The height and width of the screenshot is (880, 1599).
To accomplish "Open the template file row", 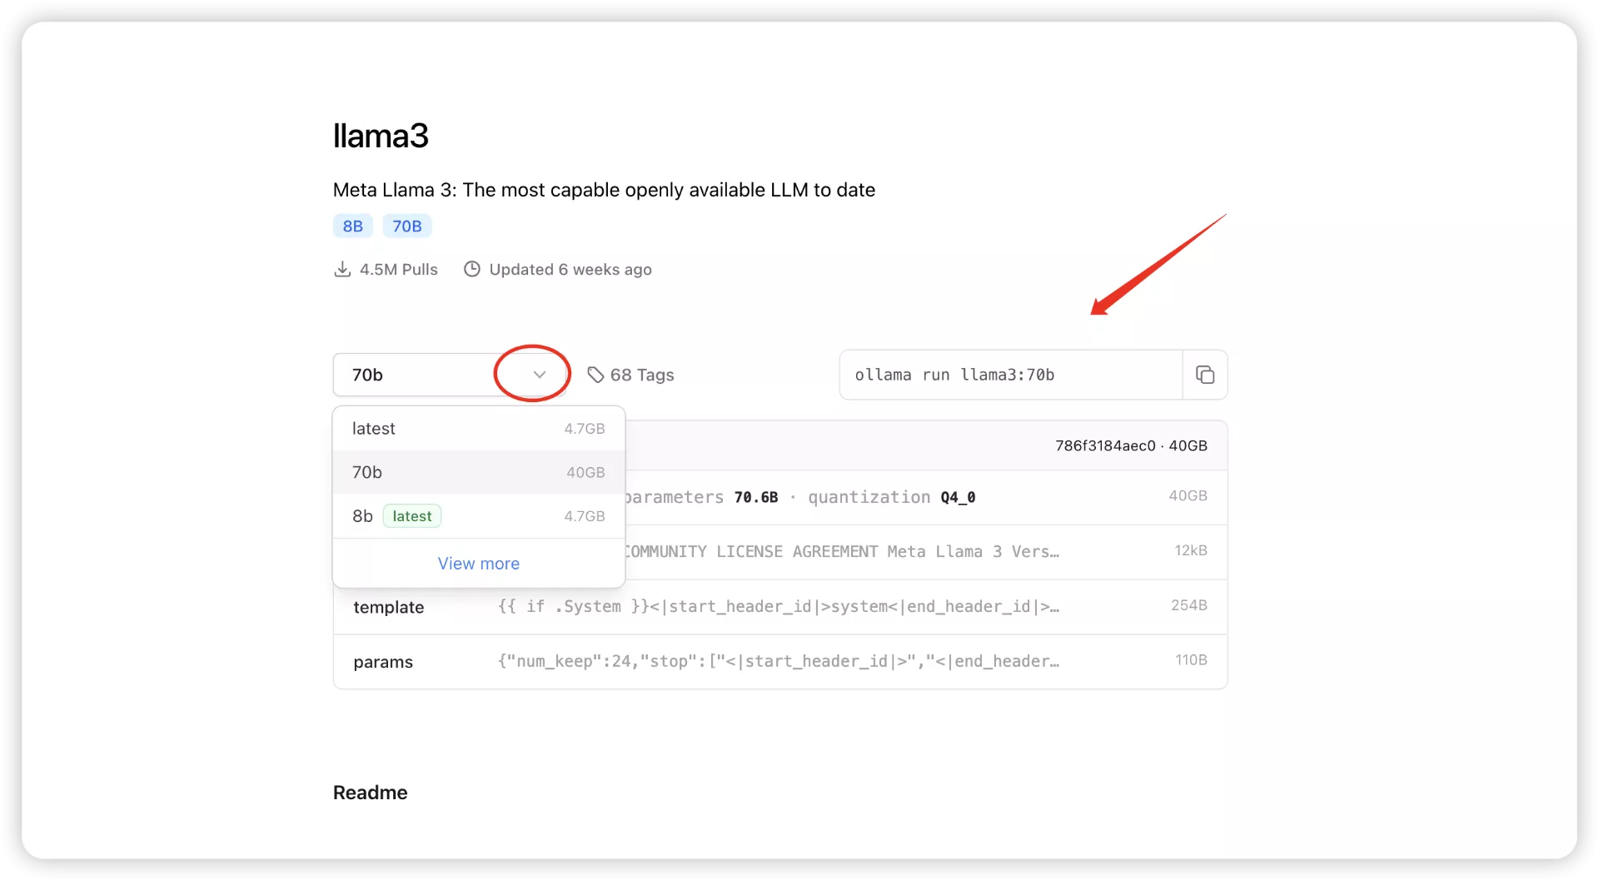I will click(x=780, y=607).
